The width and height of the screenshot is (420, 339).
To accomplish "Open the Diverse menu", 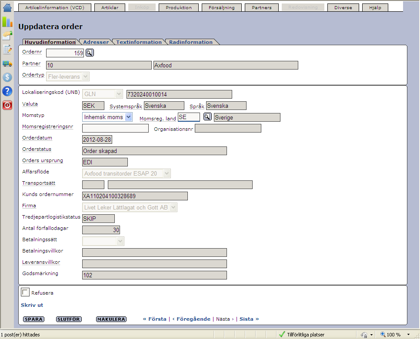I will [343, 7].
